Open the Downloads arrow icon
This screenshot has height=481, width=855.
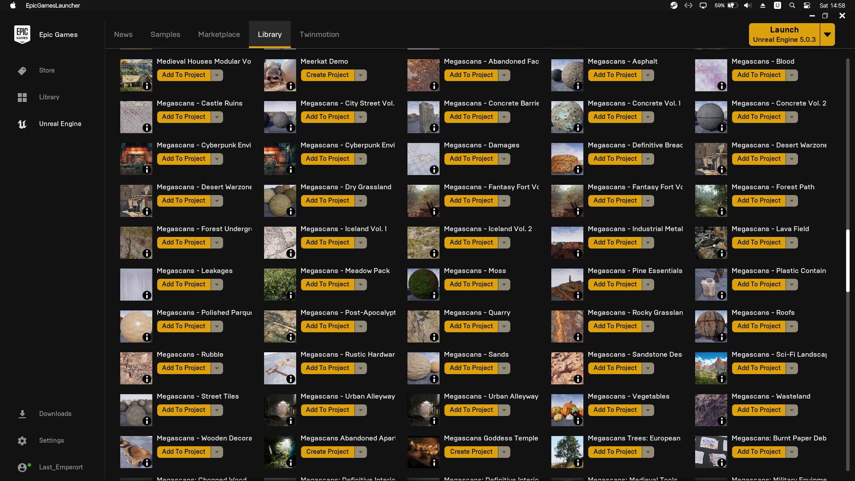click(x=22, y=414)
